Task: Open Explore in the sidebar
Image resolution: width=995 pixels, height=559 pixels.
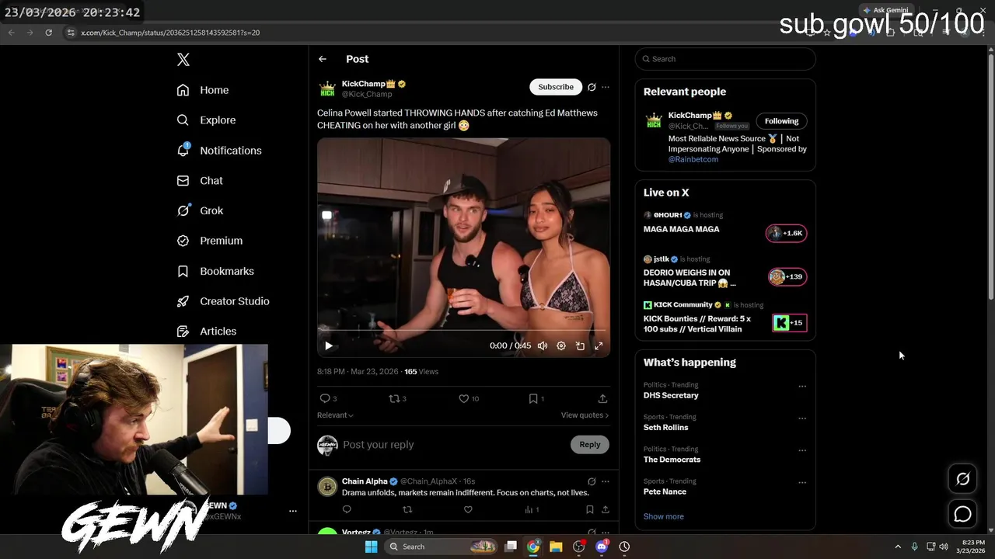Action: point(206,120)
